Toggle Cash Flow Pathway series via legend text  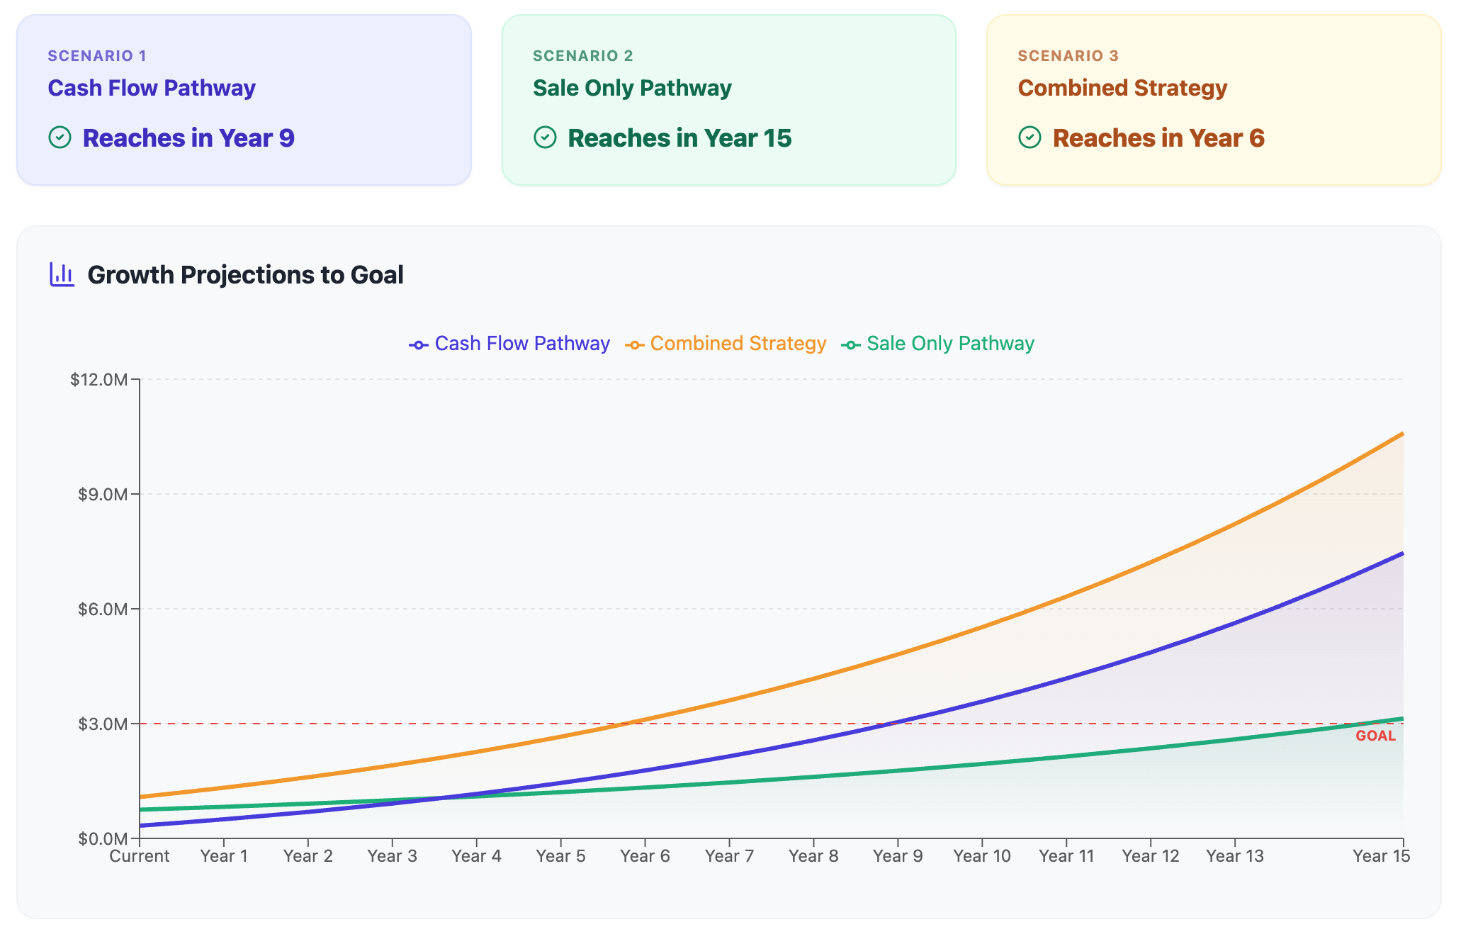coord(522,344)
